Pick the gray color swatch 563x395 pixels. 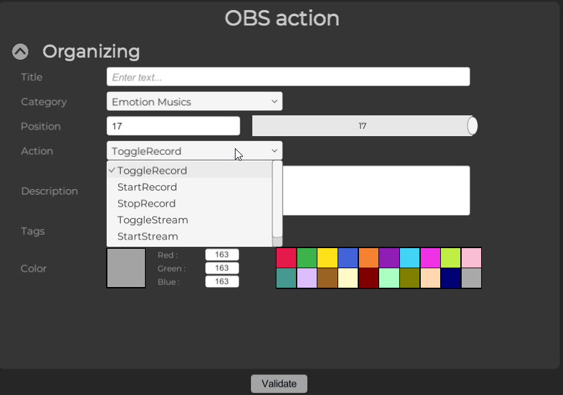pos(472,278)
